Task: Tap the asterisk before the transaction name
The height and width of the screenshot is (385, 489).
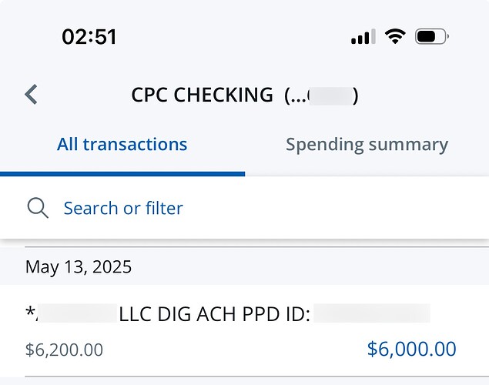Action: tap(30, 311)
